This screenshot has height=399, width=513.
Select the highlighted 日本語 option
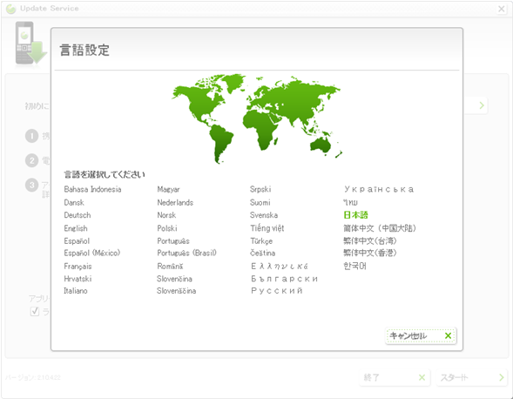click(355, 215)
